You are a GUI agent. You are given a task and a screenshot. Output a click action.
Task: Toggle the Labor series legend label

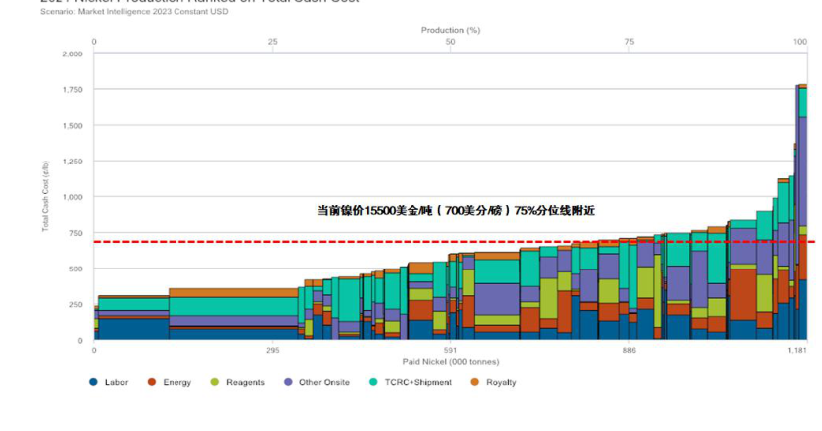click(116, 382)
